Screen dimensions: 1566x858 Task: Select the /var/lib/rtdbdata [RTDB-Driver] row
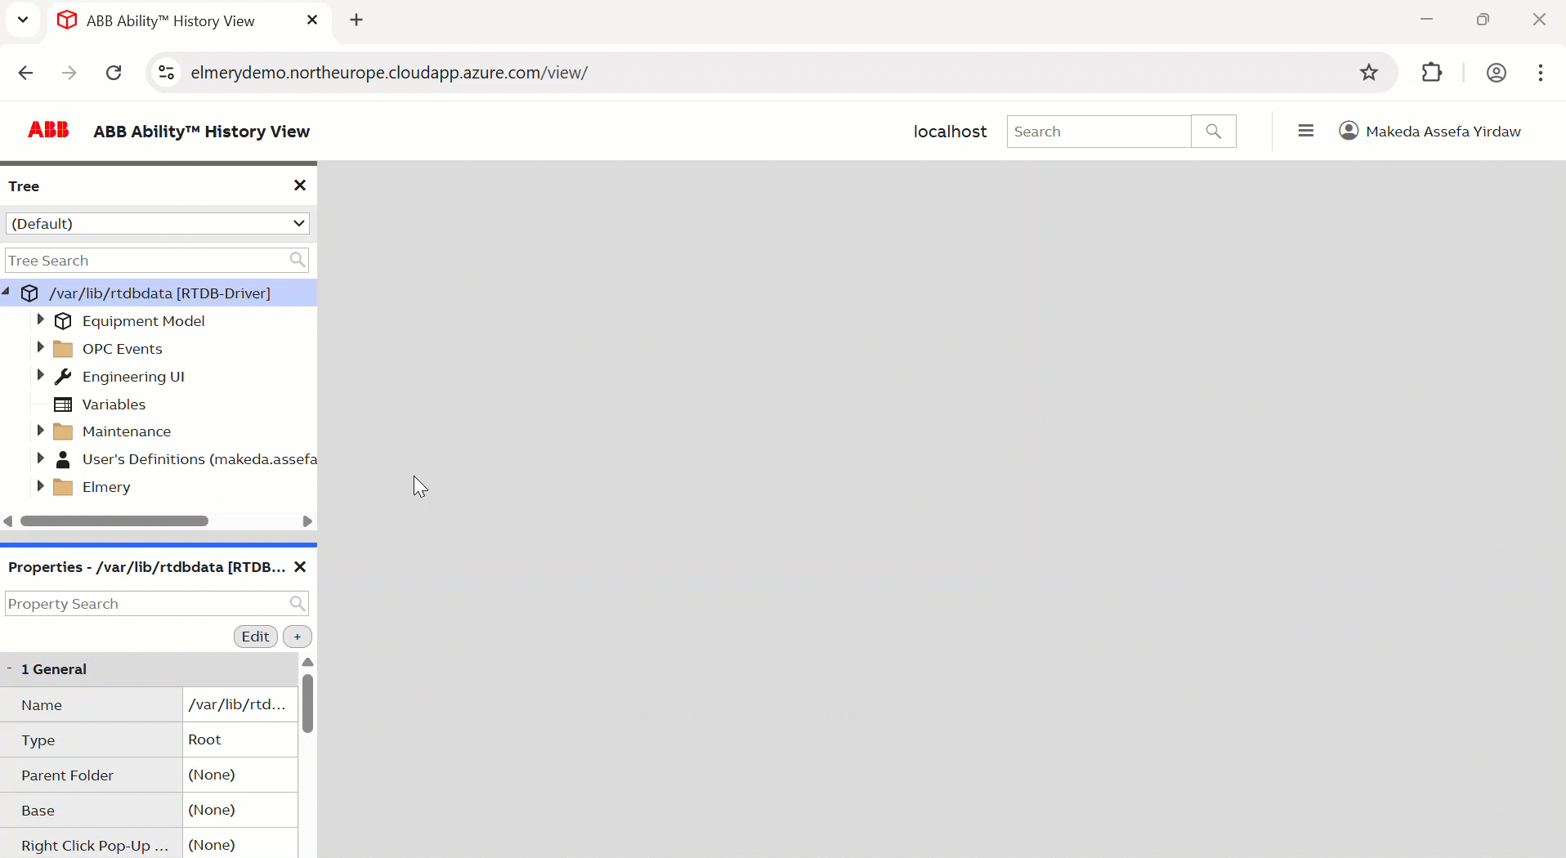pyautogui.click(x=159, y=293)
